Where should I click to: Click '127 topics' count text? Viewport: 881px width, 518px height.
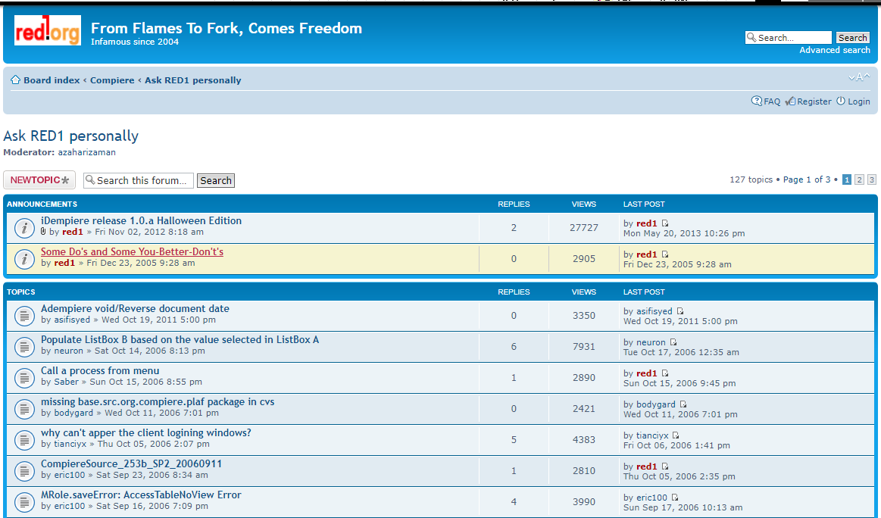click(x=751, y=179)
